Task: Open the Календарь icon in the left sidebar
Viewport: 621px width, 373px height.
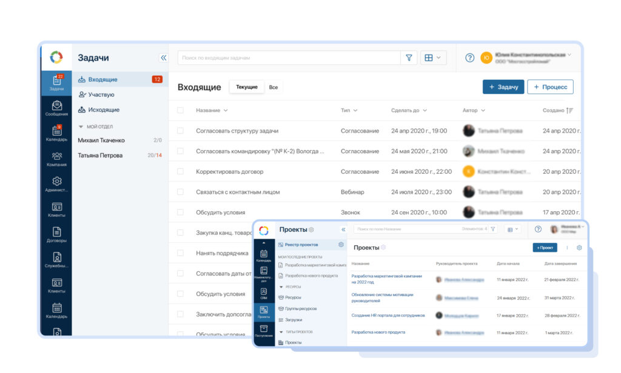Action: pyautogui.click(x=56, y=131)
